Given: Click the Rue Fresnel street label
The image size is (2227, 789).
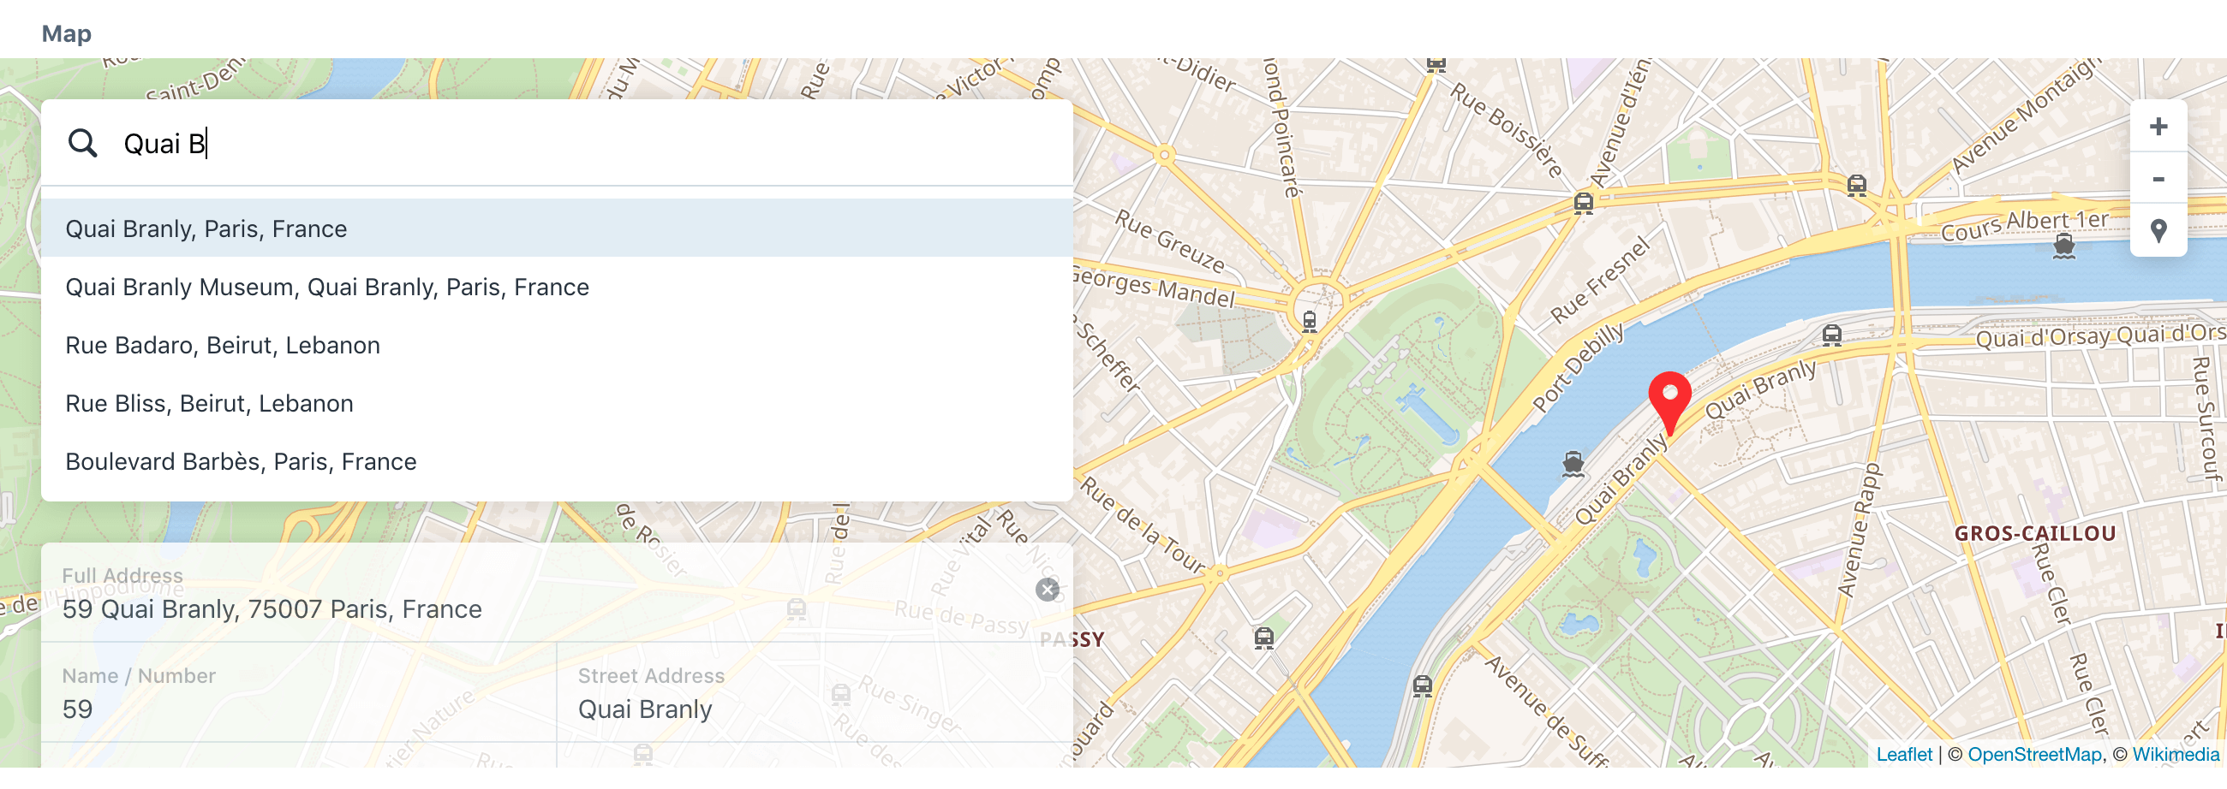Looking at the screenshot, I should (x=1598, y=279).
